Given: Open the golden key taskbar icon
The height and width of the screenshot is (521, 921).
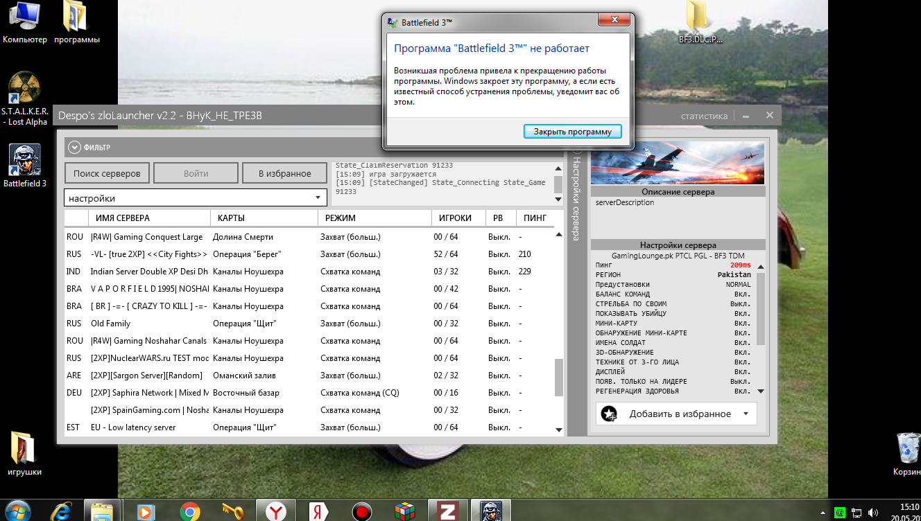Looking at the screenshot, I should pyautogui.click(x=233, y=512).
